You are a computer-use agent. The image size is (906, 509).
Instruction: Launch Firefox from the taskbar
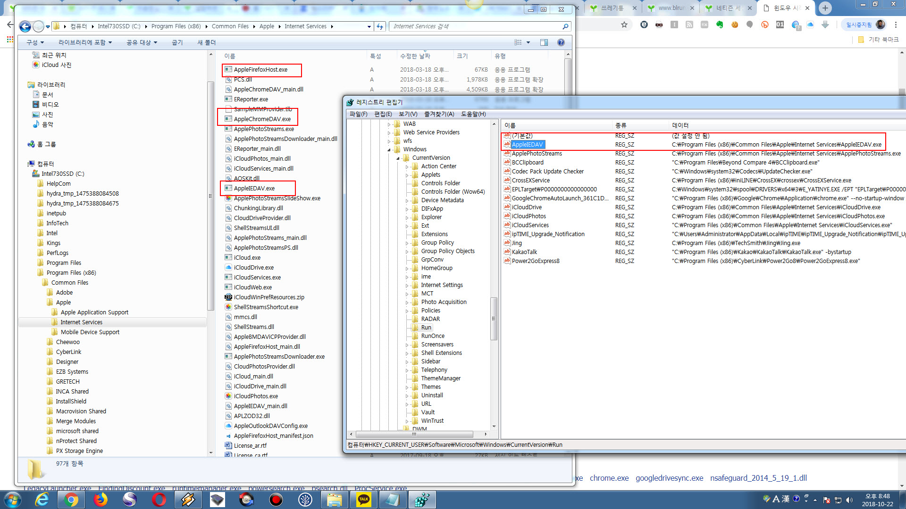coord(100,500)
